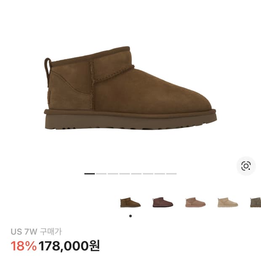
Task: Jump to the fifth image indicator bar
Action: tap(136, 174)
